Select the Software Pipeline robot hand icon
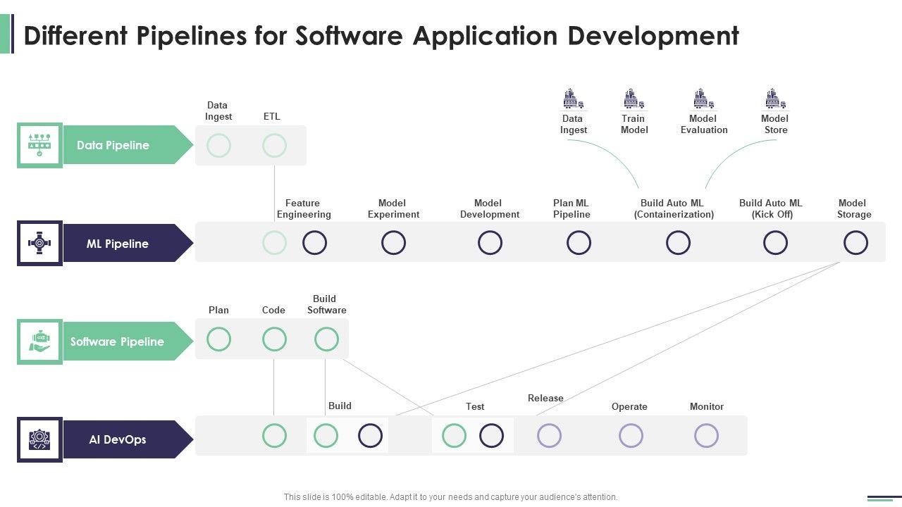The image size is (902, 507). pyautogui.click(x=39, y=342)
